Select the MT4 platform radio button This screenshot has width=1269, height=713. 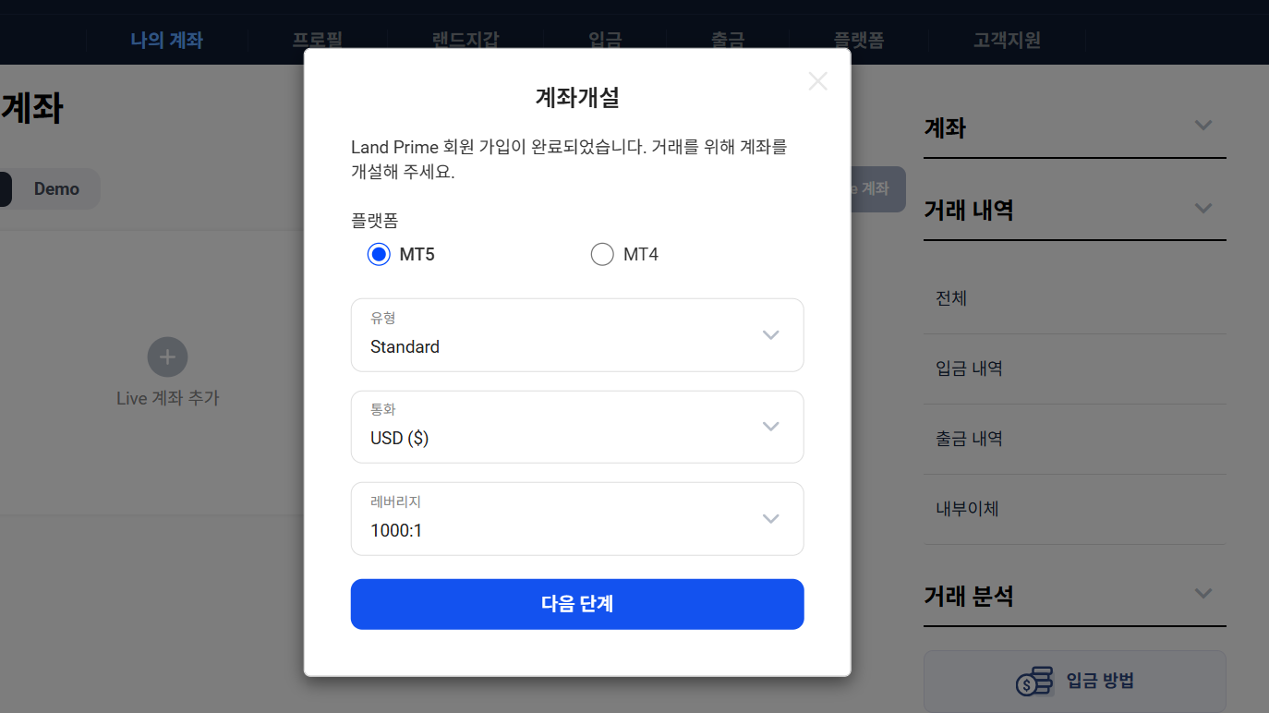tap(602, 254)
